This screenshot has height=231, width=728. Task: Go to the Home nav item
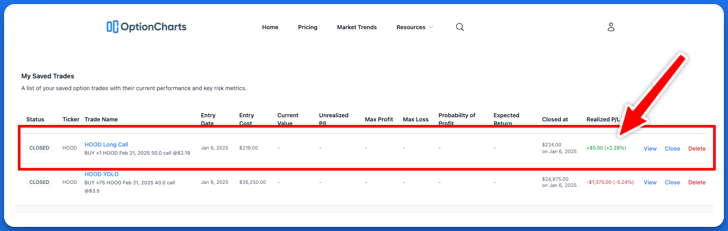270,27
